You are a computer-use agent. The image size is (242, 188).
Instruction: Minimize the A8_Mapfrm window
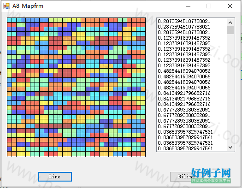point(188,6)
